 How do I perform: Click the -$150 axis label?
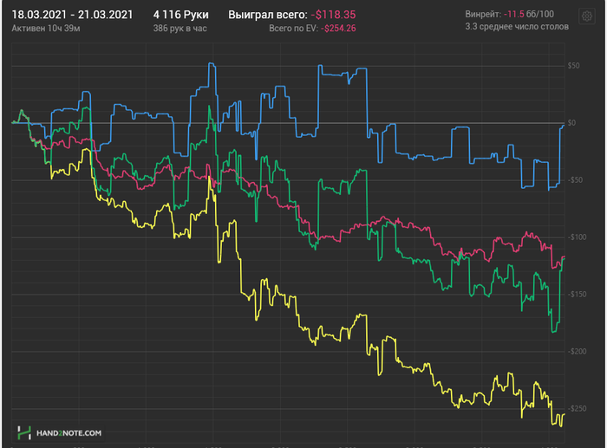pyautogui.click(x=577, y=295)
